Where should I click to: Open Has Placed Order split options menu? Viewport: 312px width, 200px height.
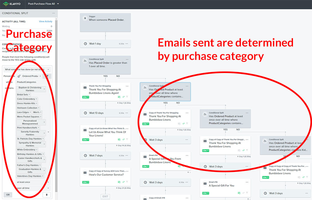pos(127,59)
